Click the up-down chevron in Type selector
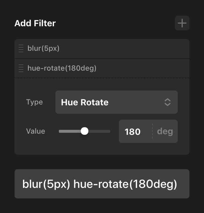204x213 pixels. 168,102
